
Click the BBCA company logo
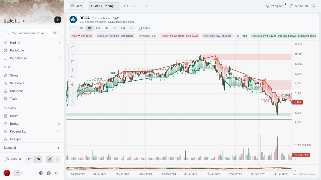[73, 19]
